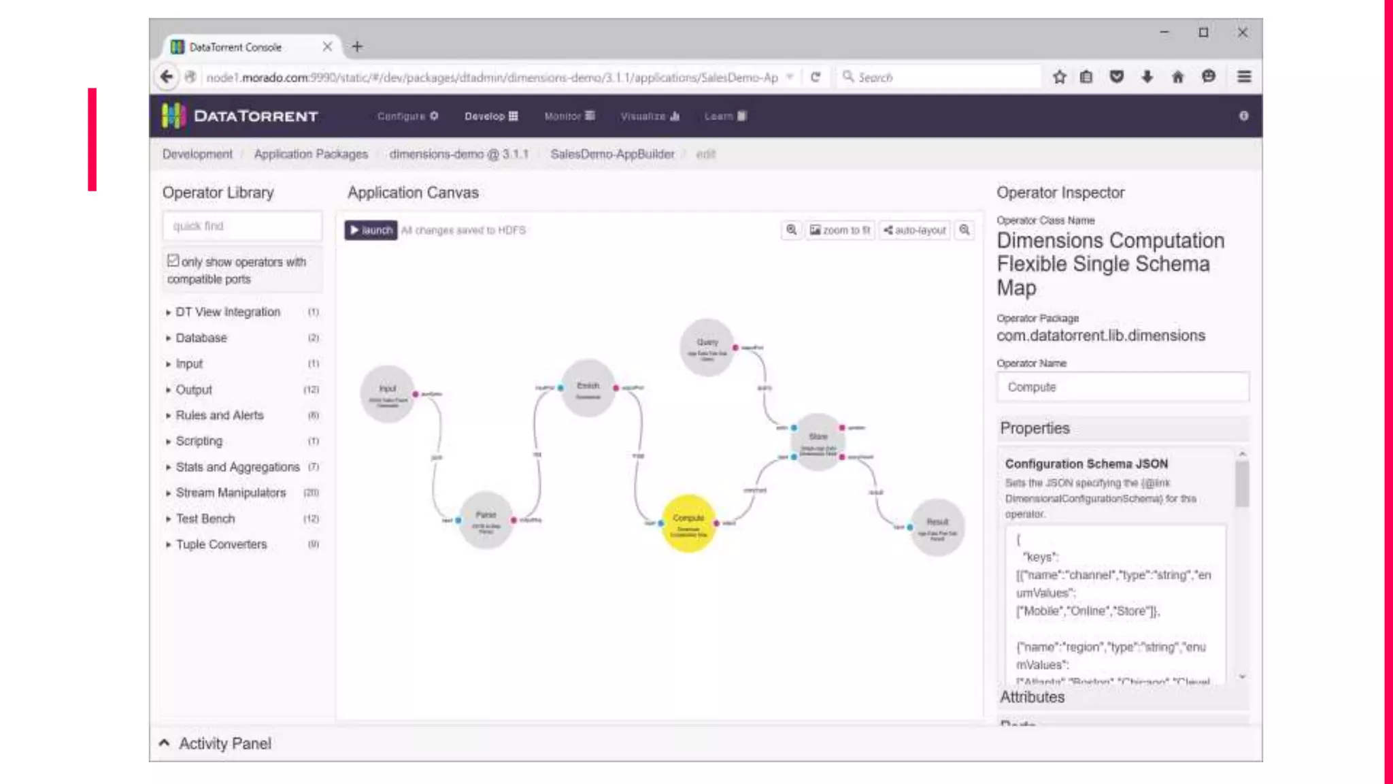The width and height of the screenshot is (1393, 784).
Task: Click the browser Search box
Action: point(939,77)
